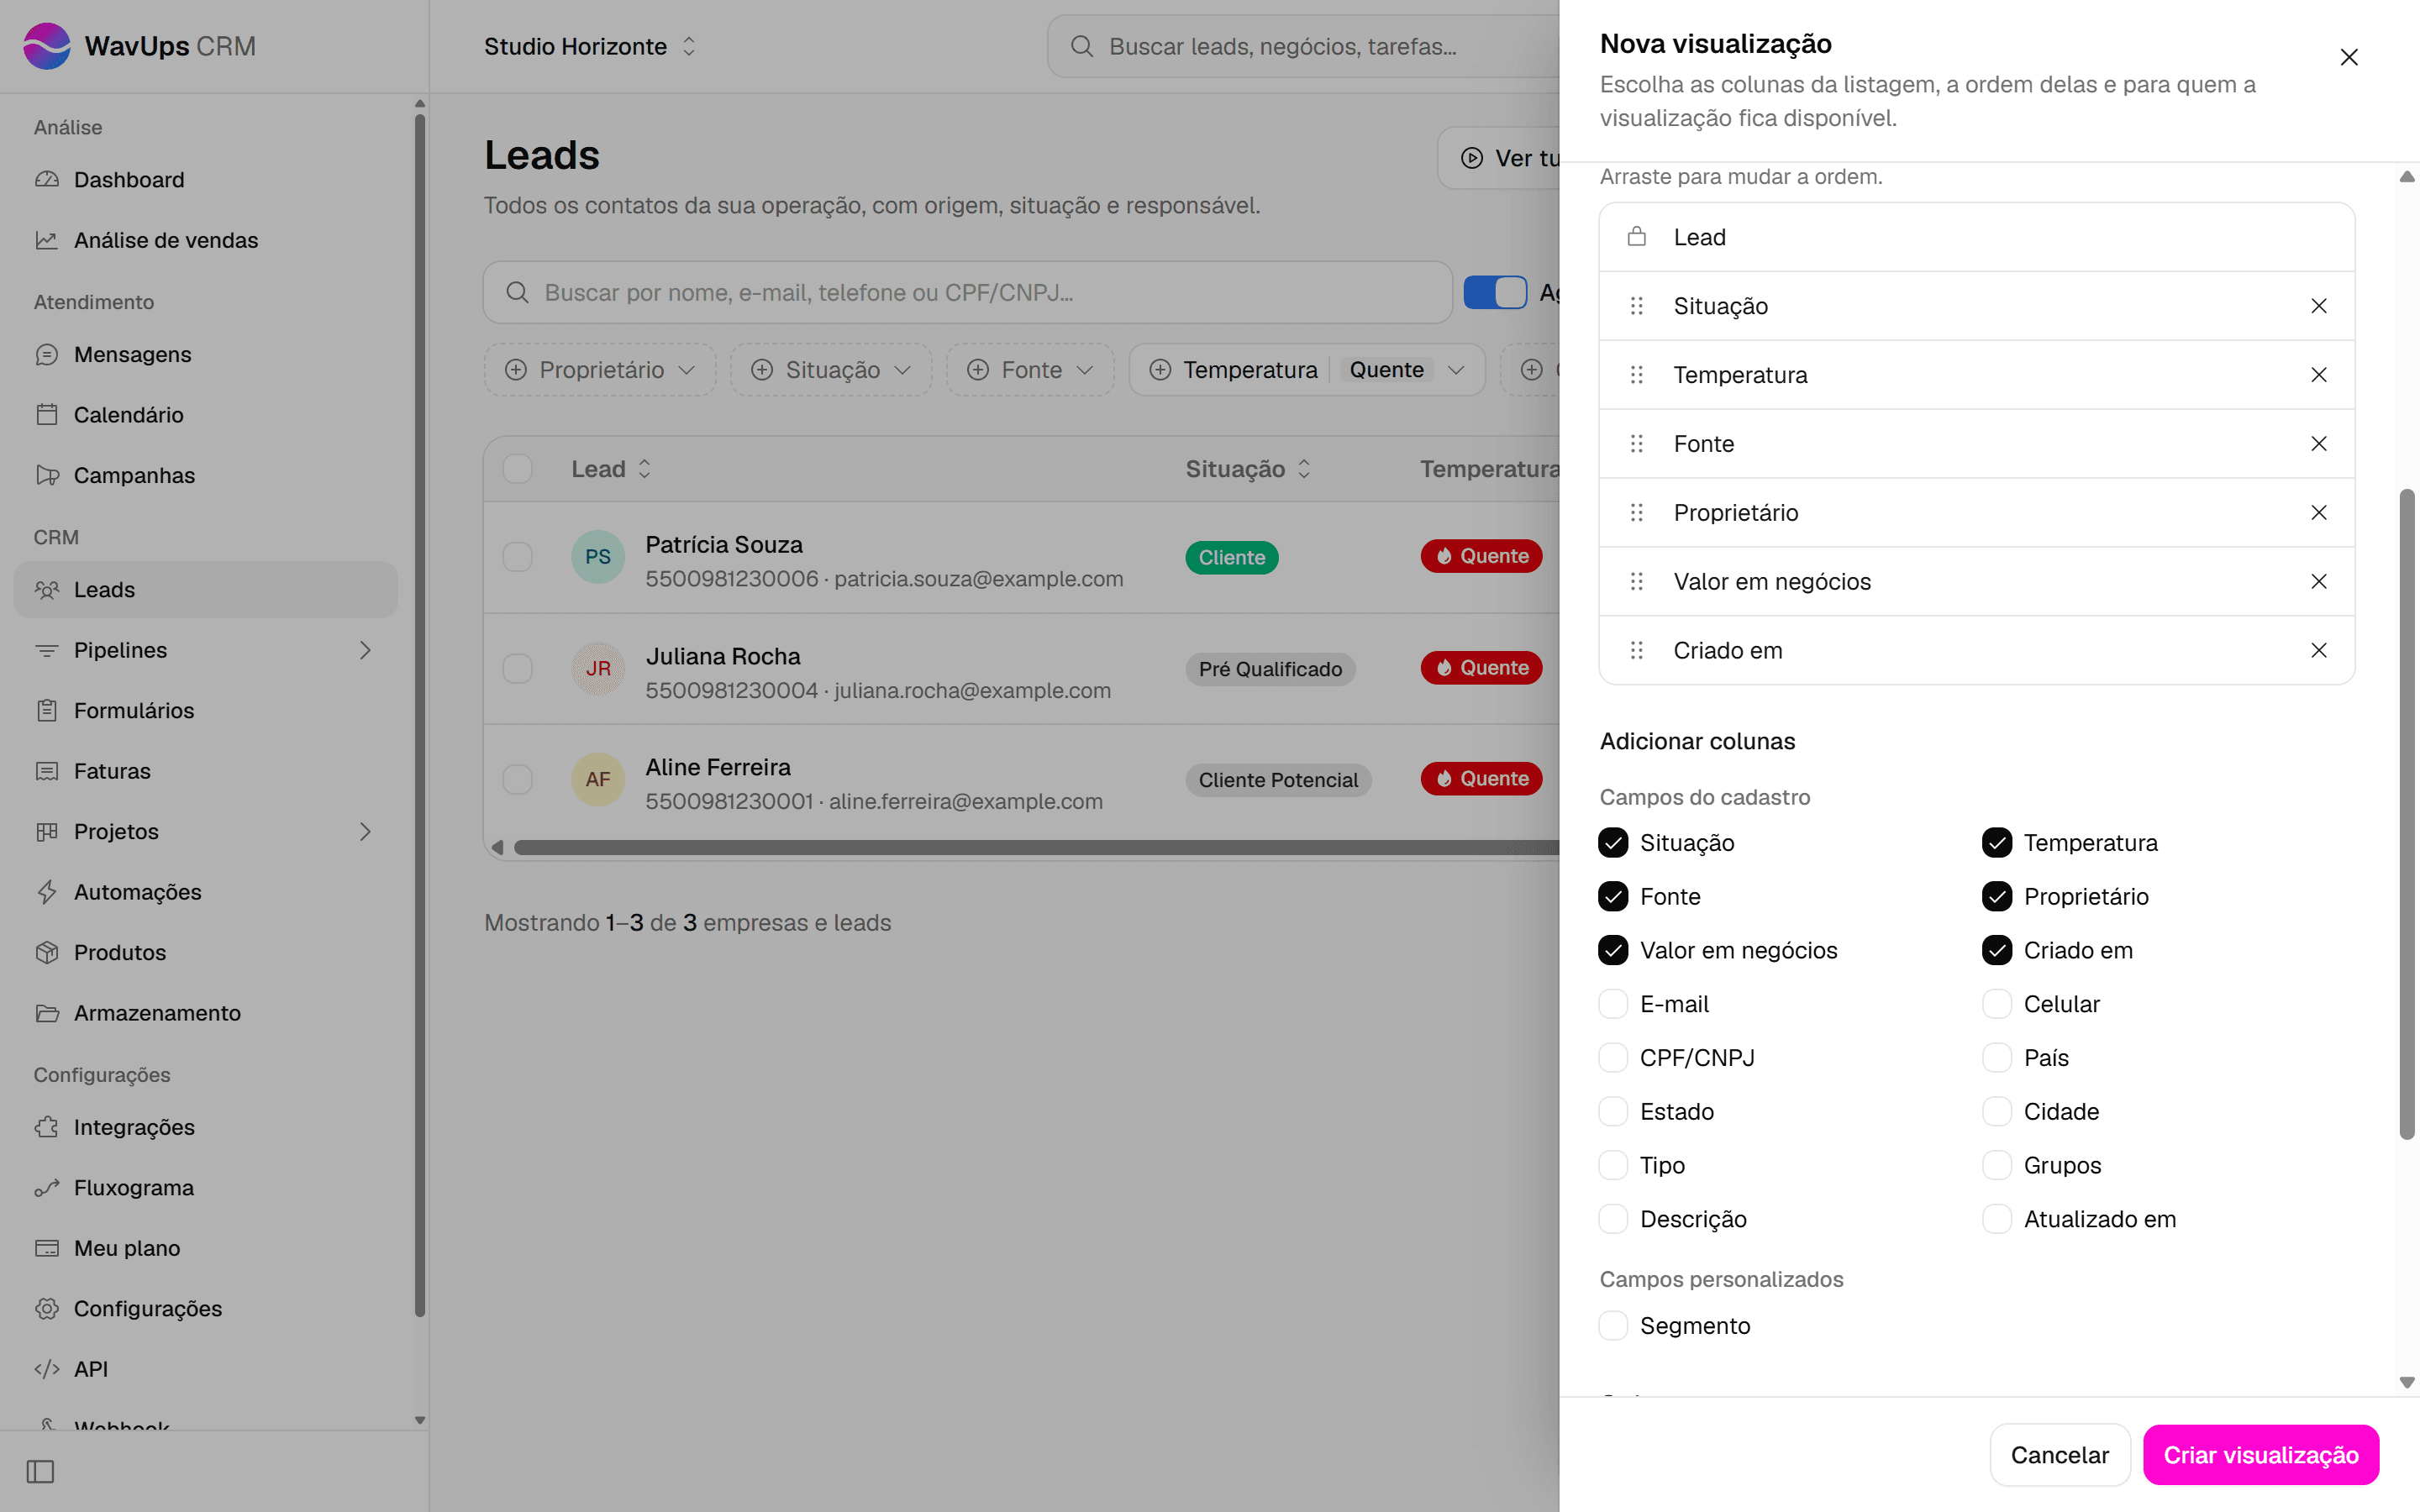This screenshot has height=1512, width=2420.
Task: Sort leads by Situação column arrows
Action: 1304,469
